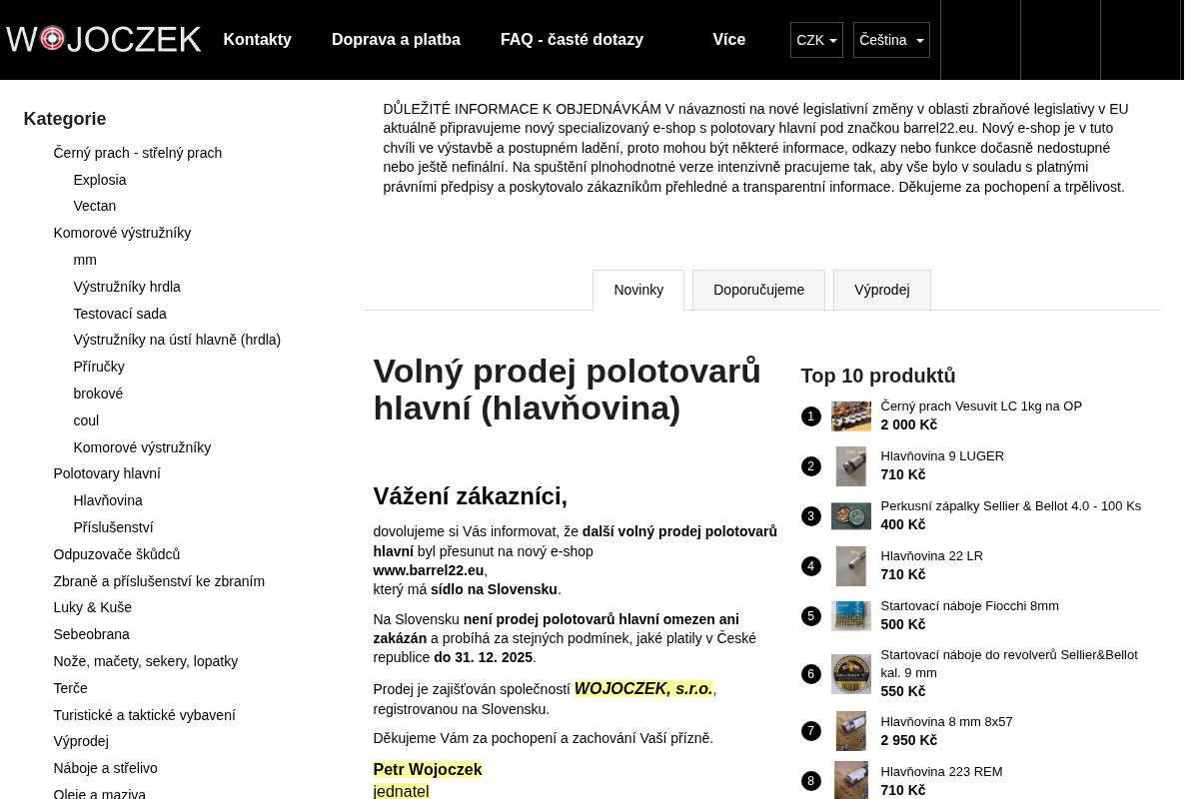Open the CZK currency dropdown

click(x=816, y=40)
